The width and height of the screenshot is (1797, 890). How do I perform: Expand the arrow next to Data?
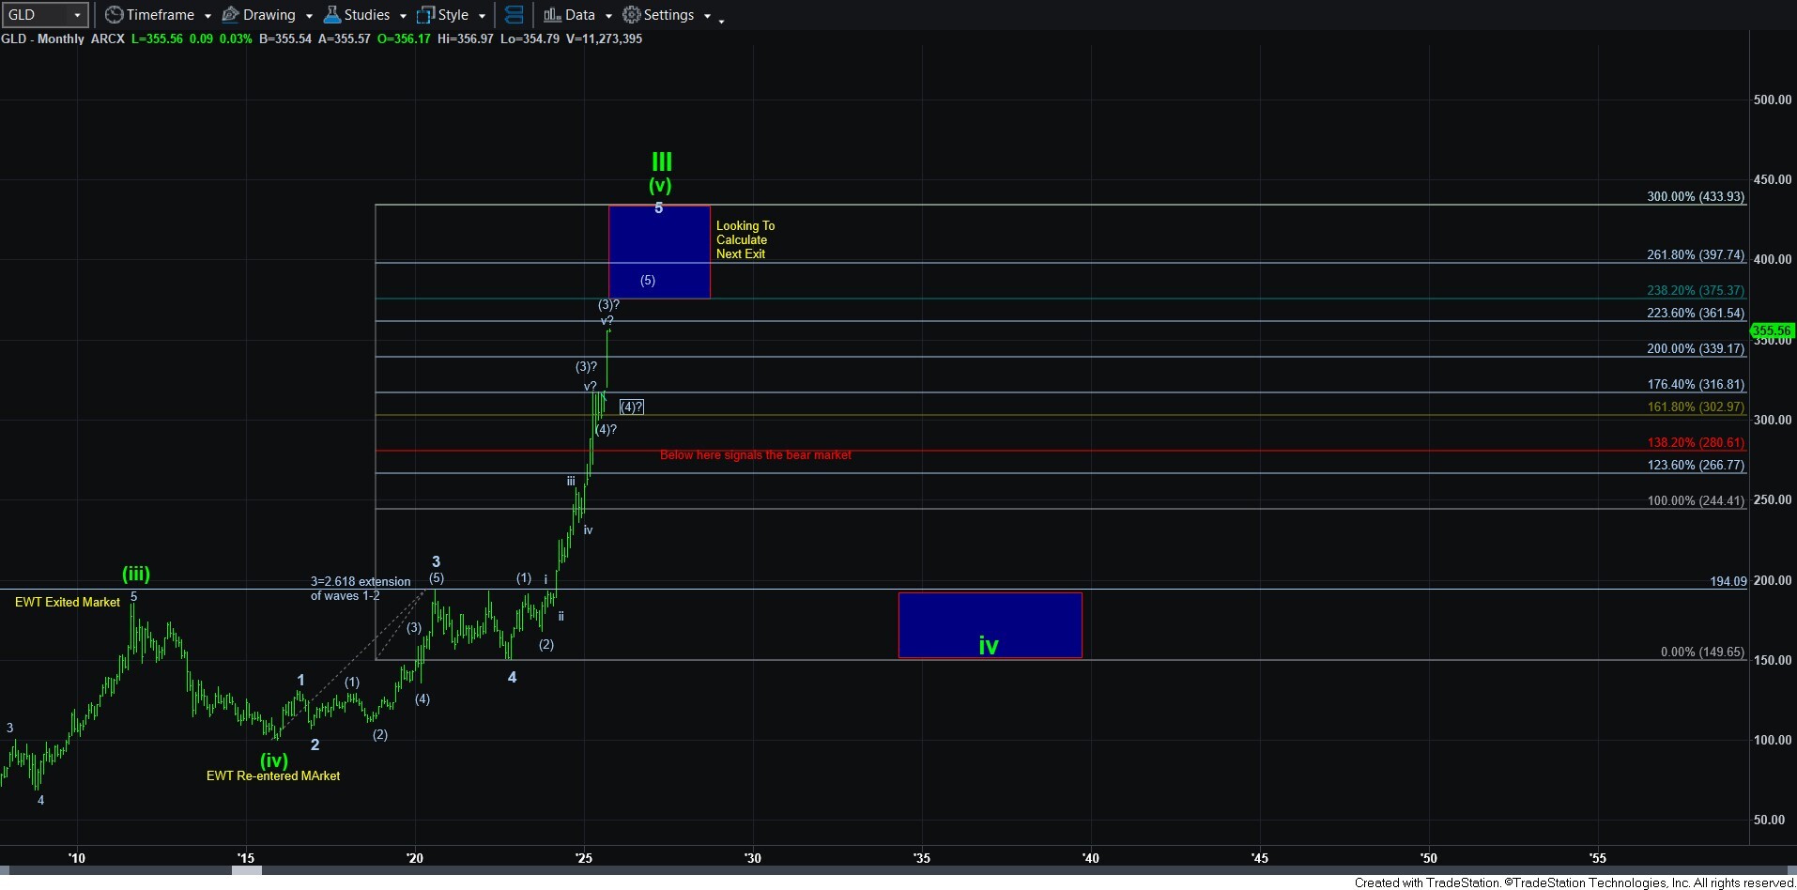(608, 16)
